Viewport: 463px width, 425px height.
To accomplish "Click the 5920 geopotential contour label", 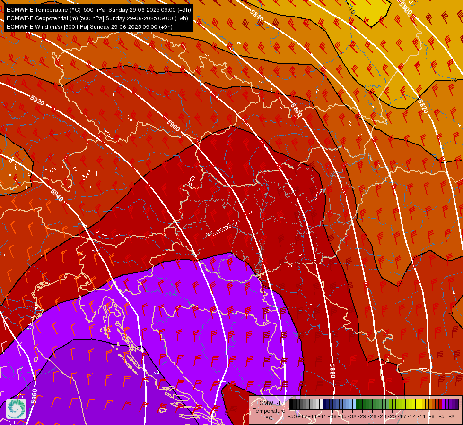I will tap(37, 100).
